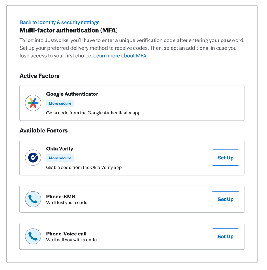Viewport: 267px width, 270px height.
Task: Click the Google Authenticator app description text
Action: pyautogui.click(x=94, y=113)
